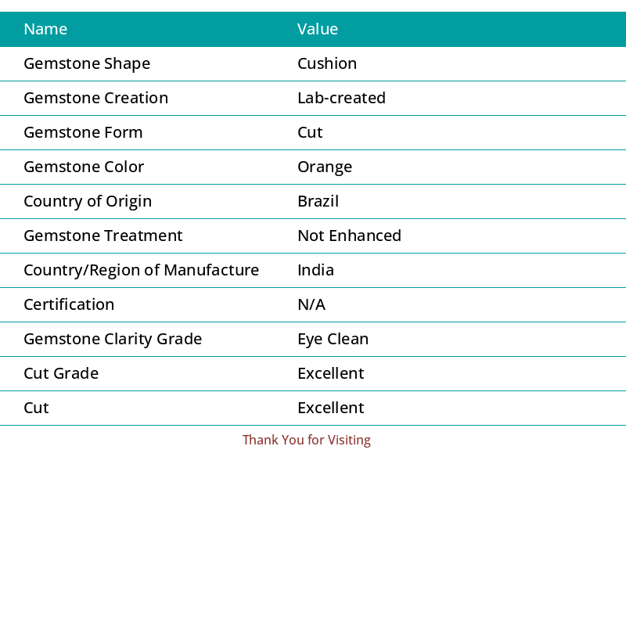Screen dimensions: 626x626
Task: Click the Gemstone Color label
Action: (84, 167)
